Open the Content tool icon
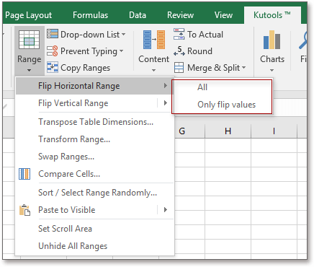Screen dimensions: 314x267 [x=154, y=40]
